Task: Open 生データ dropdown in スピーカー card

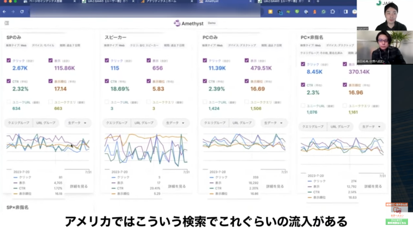Action: (x=175, y=123)
